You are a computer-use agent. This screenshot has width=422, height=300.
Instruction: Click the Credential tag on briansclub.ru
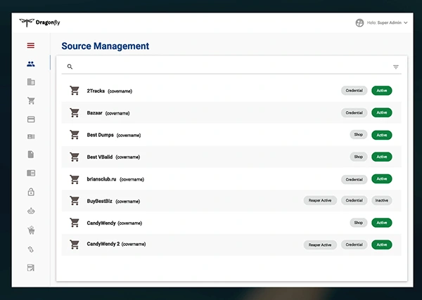pyautogui.click(x=354, y=180)
